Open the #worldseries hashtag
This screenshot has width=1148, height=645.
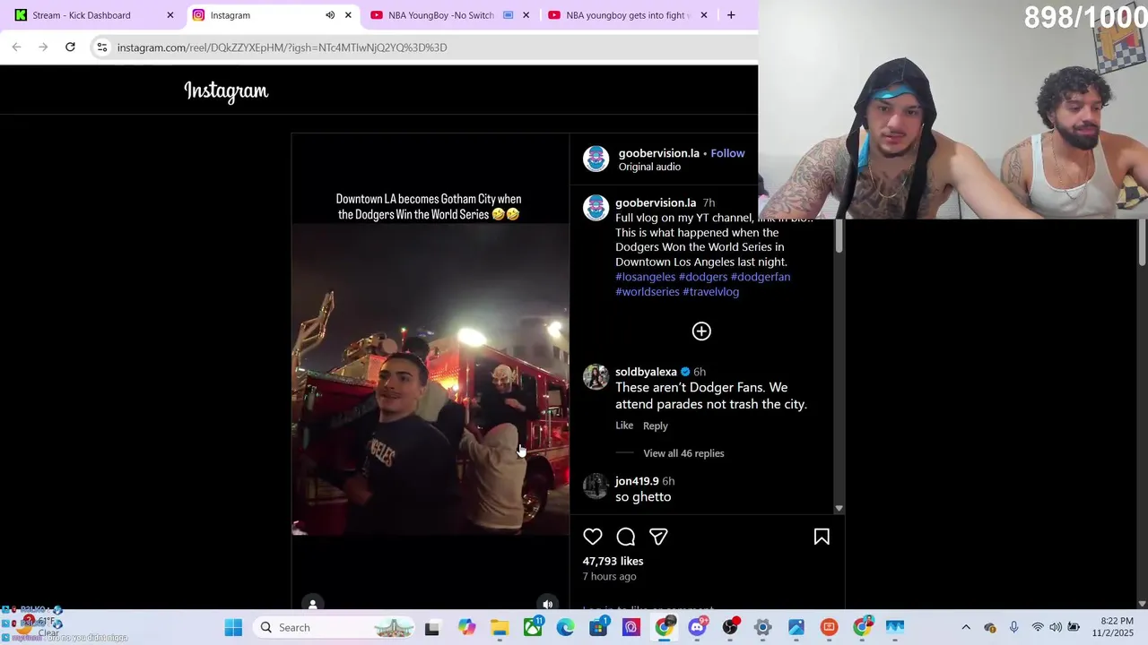click(648, 292)
